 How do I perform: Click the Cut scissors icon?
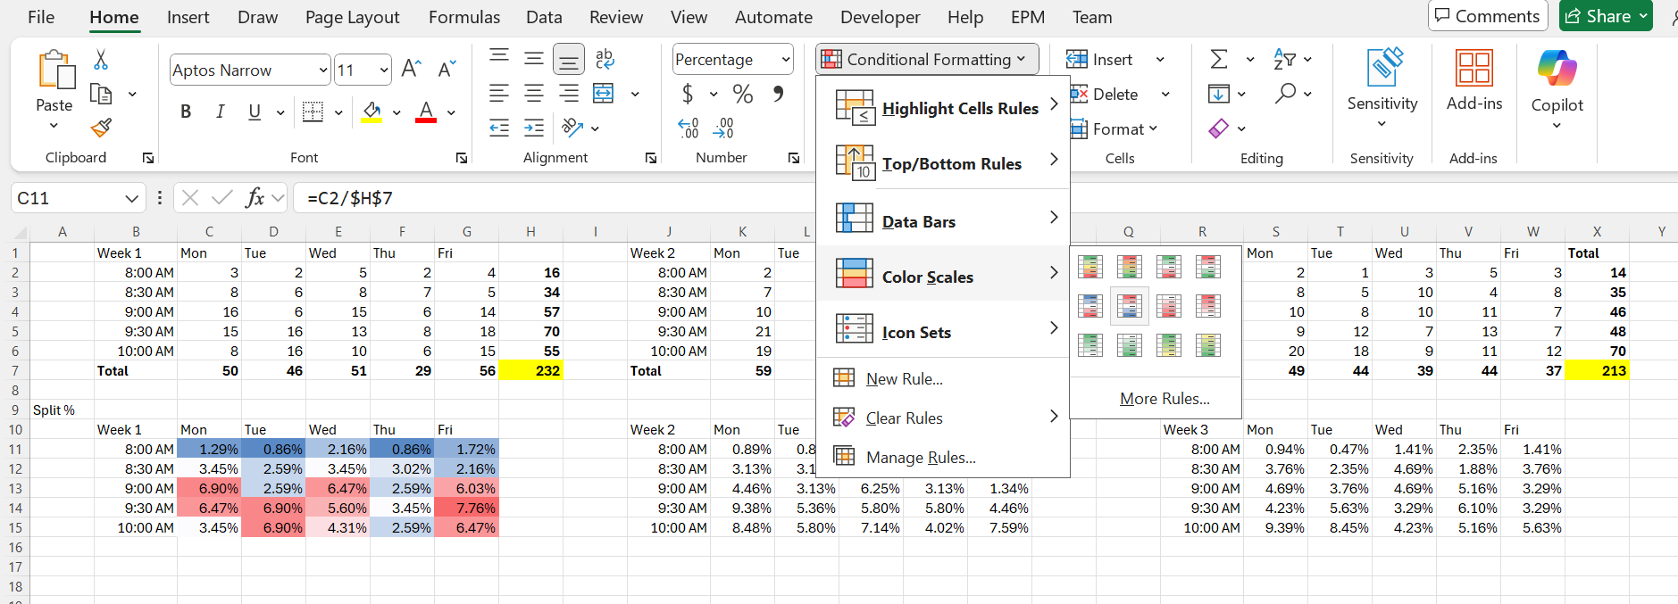click(101, 60)
